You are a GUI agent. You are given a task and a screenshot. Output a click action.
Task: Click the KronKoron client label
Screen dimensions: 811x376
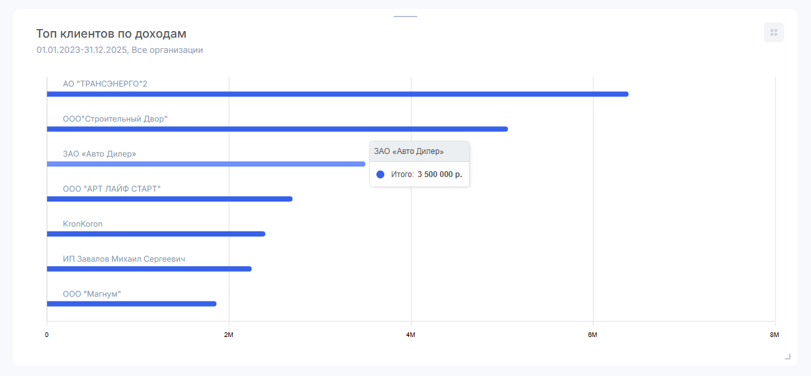(x=83, y=224)
